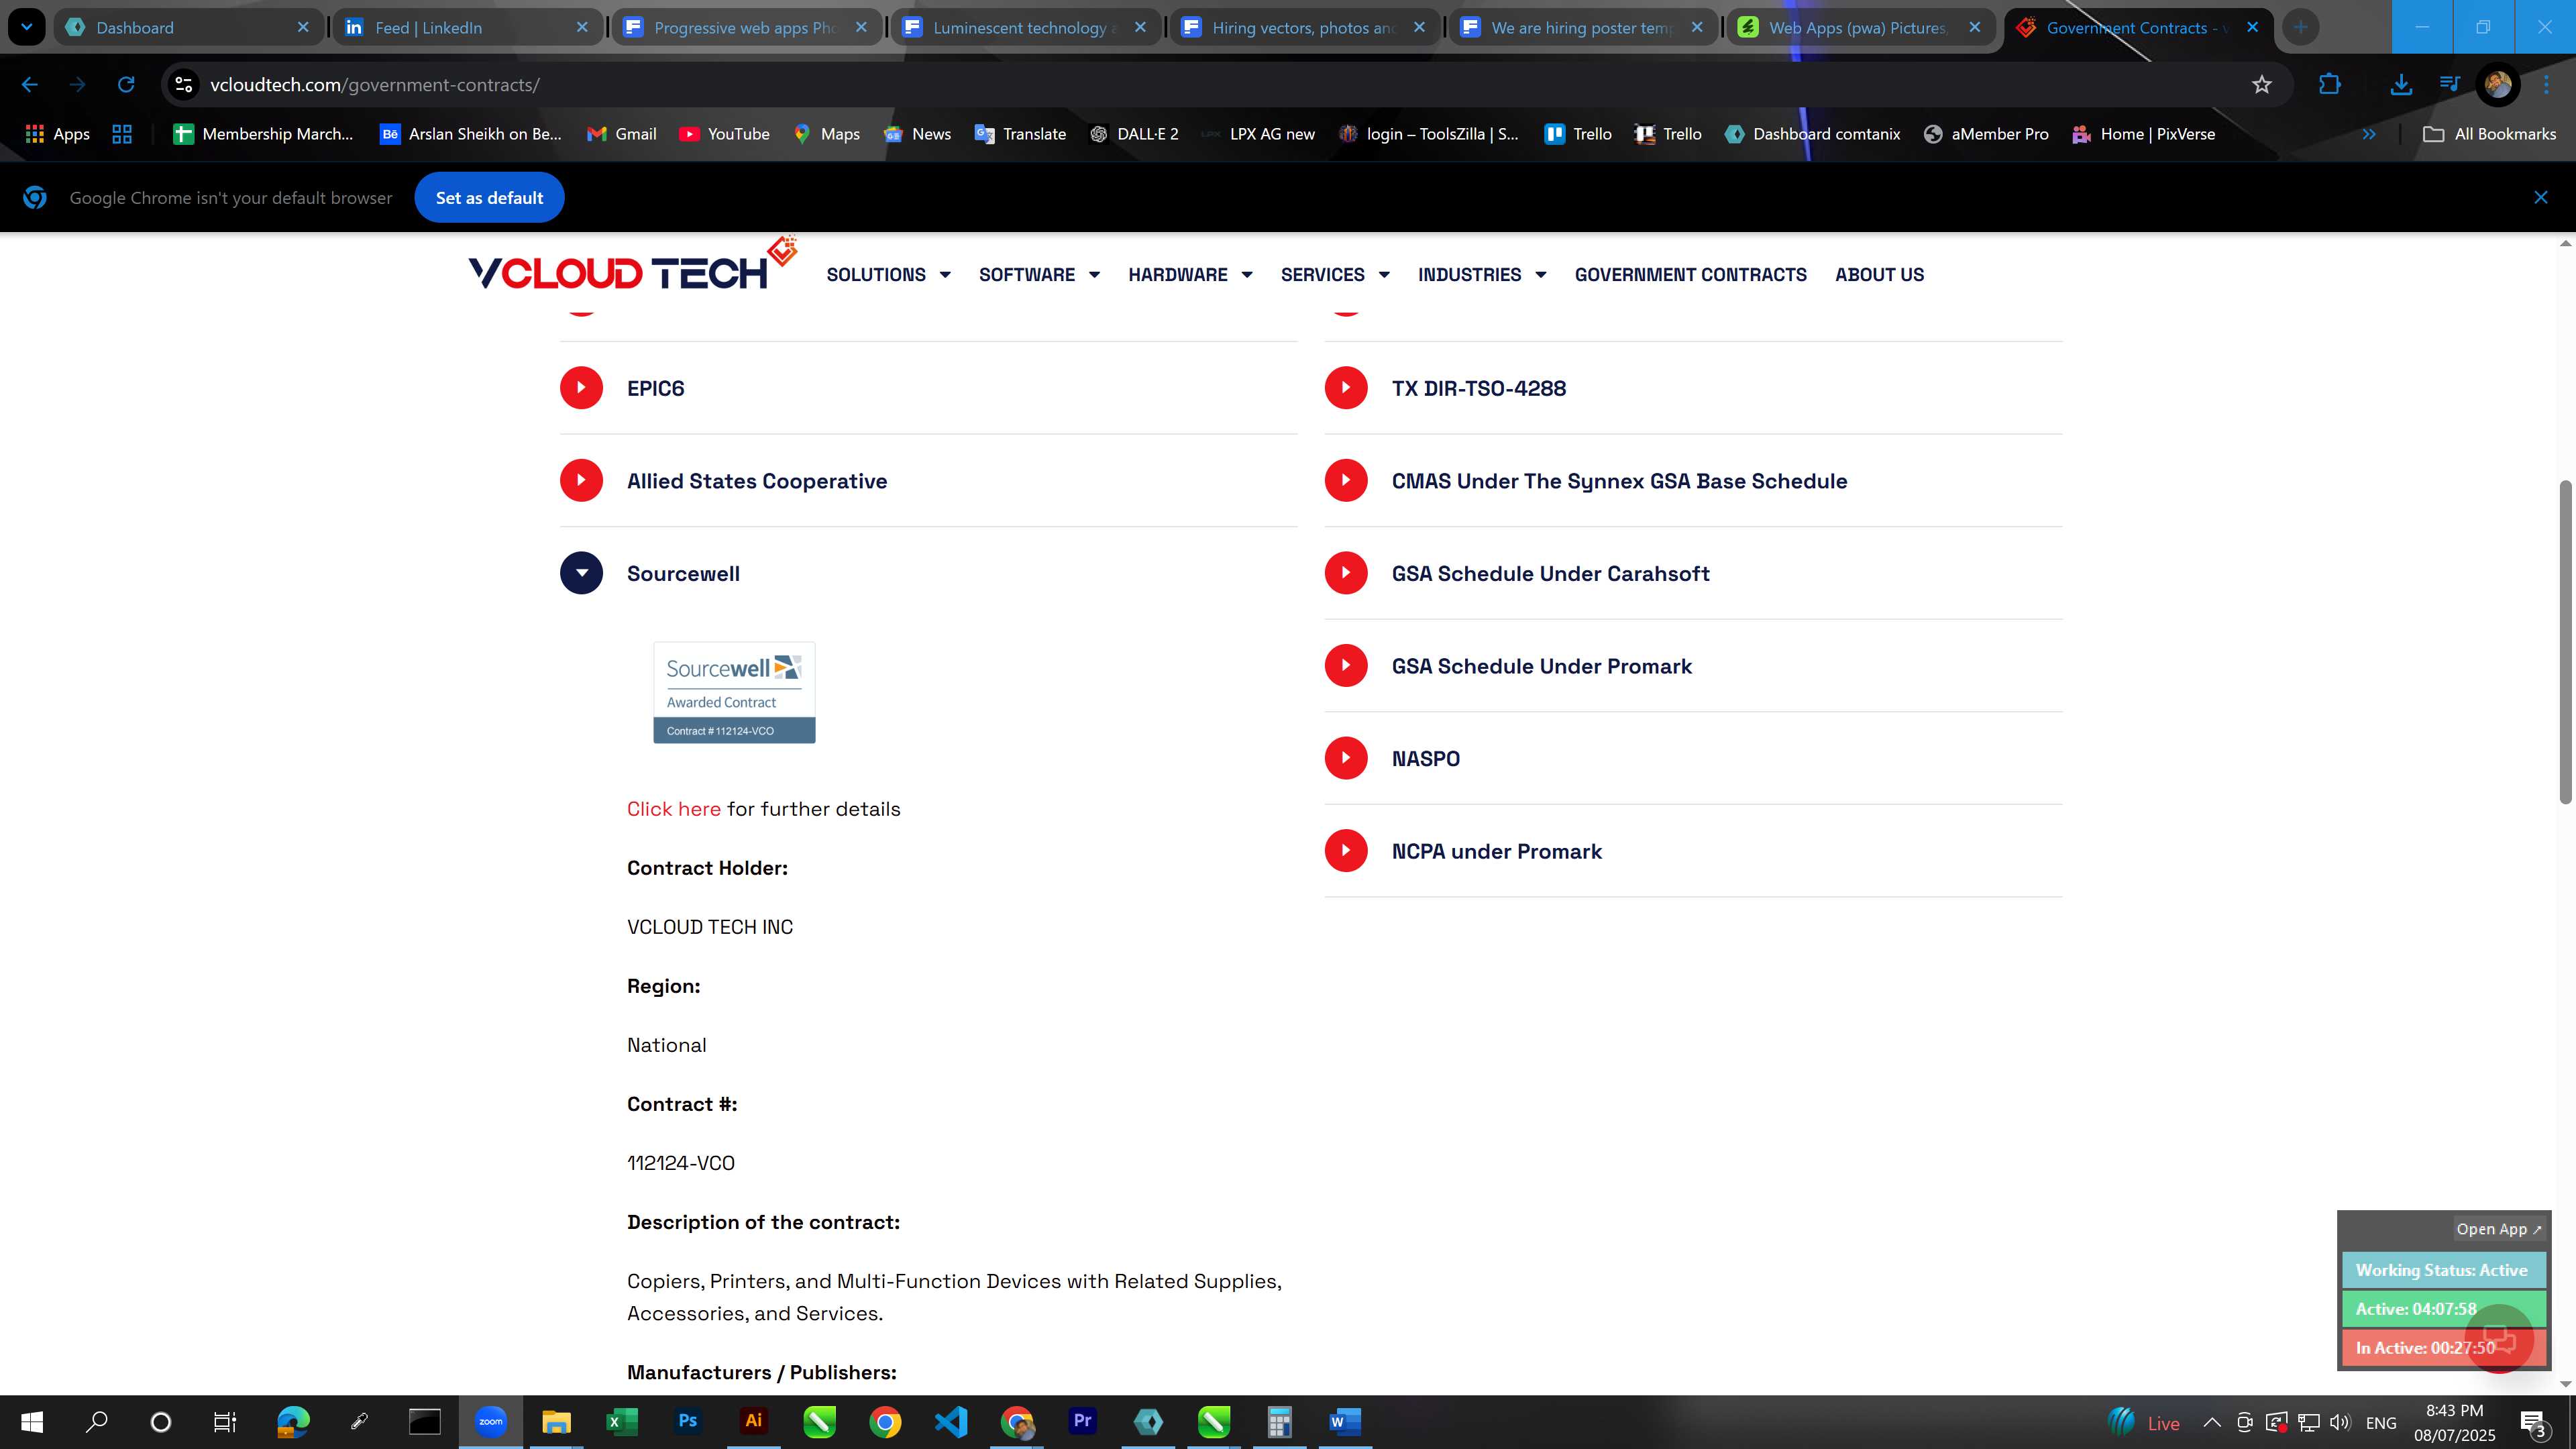Open Excel from the taskbar
The image size is (2576, 1449).
click(x=622, y=1421)
